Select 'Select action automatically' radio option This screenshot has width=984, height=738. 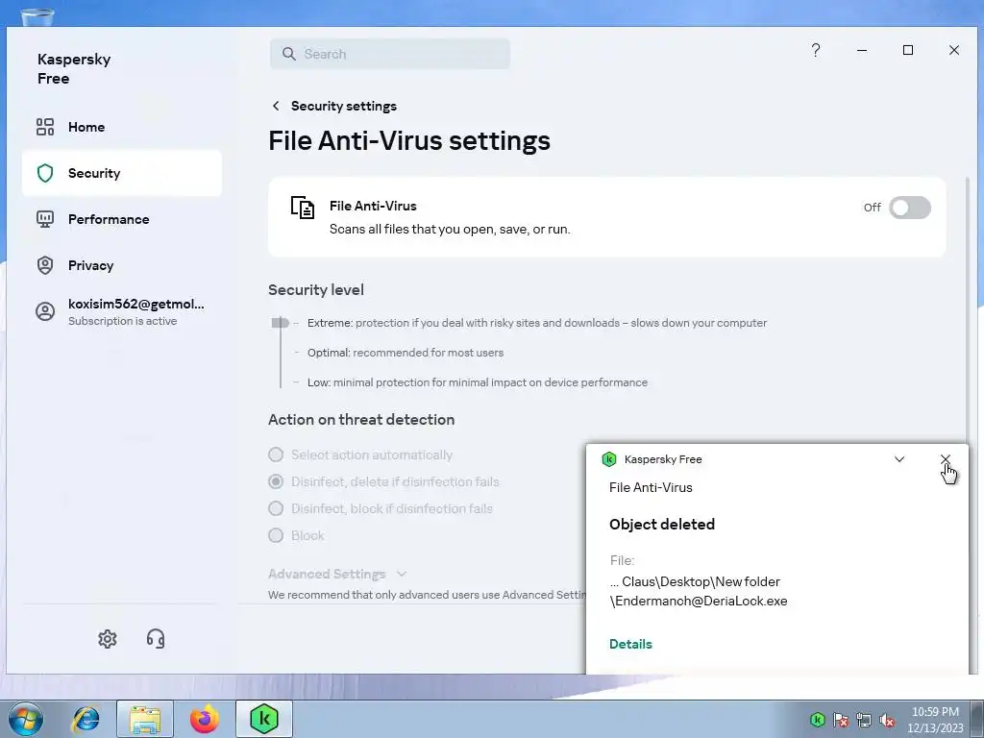(x=276, y=455)
